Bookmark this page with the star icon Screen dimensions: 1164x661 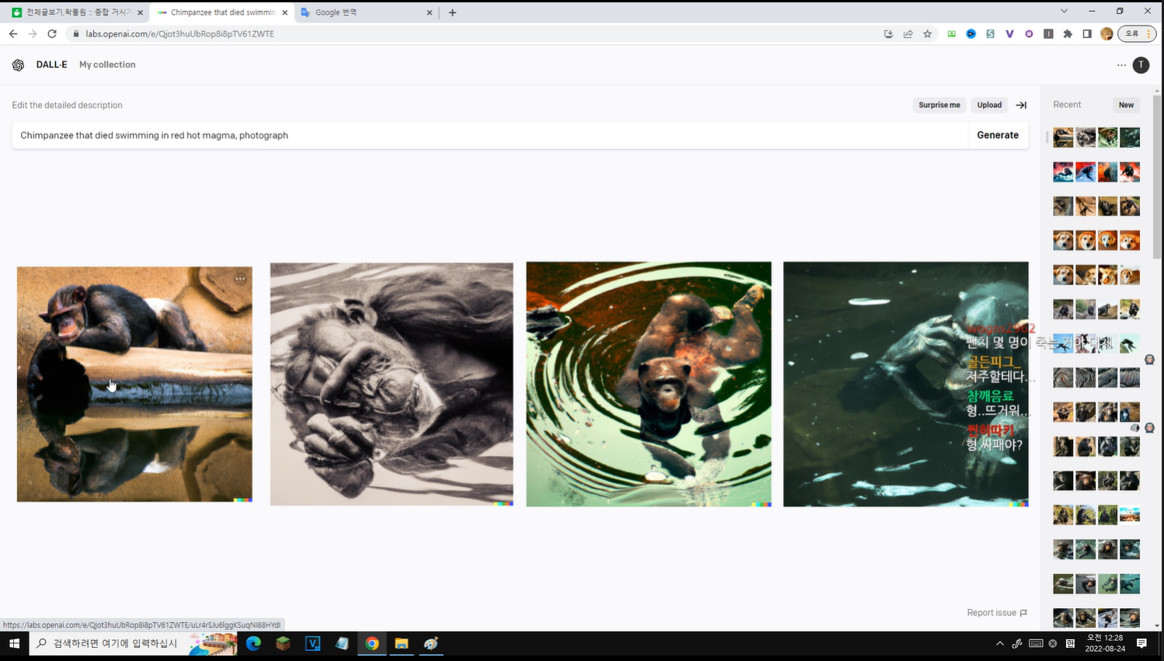927,34
